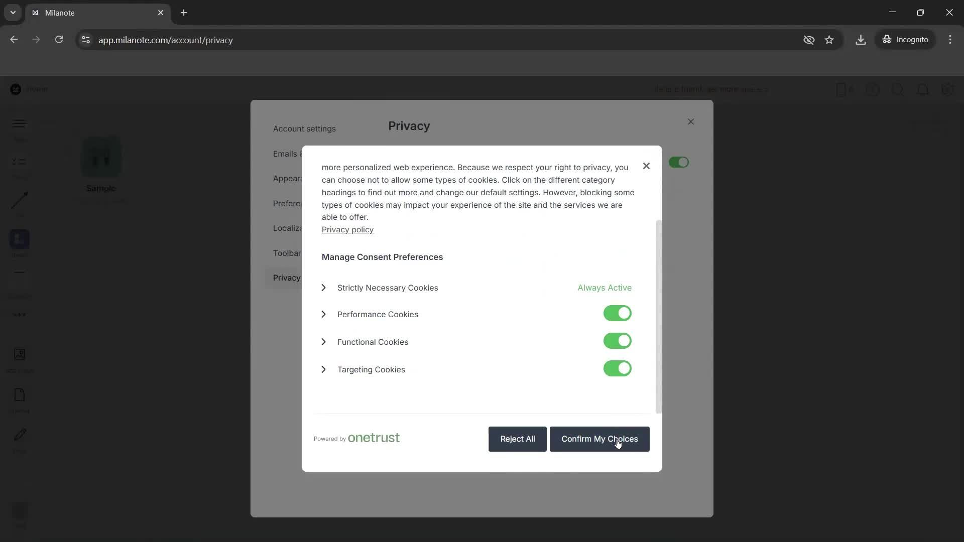964x542 pixels.
Task: Expand the Performance Cookies details
Action: tap(324, 314)
